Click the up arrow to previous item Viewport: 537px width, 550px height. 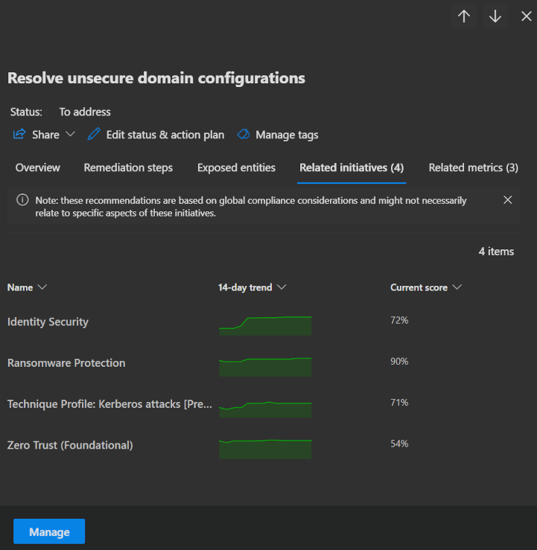point(464,16)
